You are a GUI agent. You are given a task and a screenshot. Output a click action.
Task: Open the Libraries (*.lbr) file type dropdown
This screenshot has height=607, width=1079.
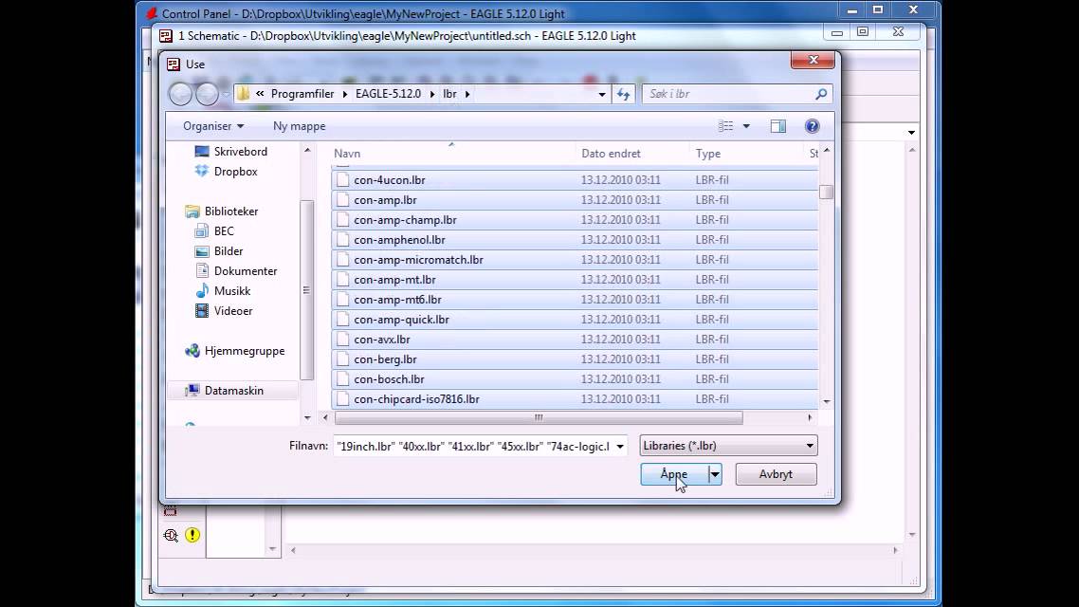[728, 446]
